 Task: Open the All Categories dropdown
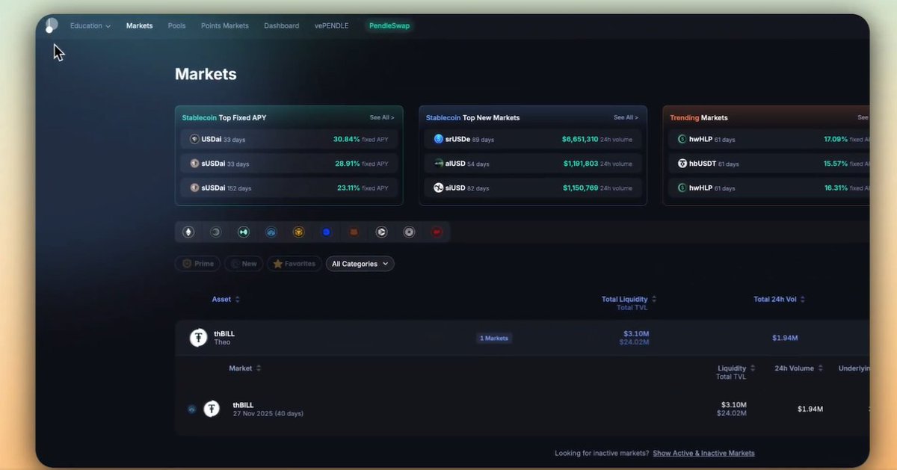coord(360,264)
